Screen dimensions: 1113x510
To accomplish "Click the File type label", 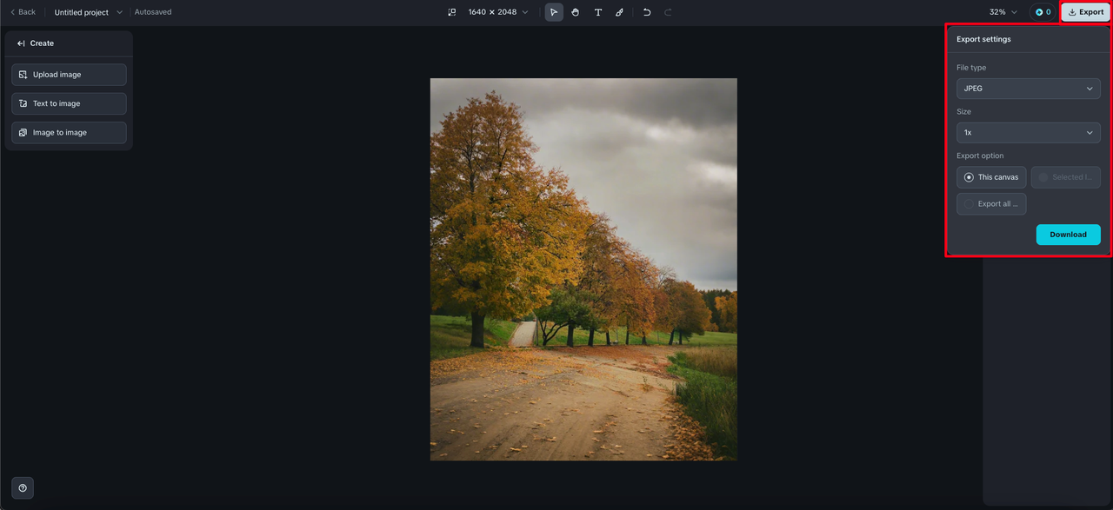I will click(x=971, y=68).
